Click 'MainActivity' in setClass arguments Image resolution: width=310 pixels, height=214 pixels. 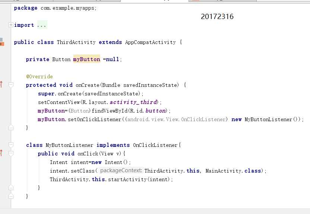point(224,171)
